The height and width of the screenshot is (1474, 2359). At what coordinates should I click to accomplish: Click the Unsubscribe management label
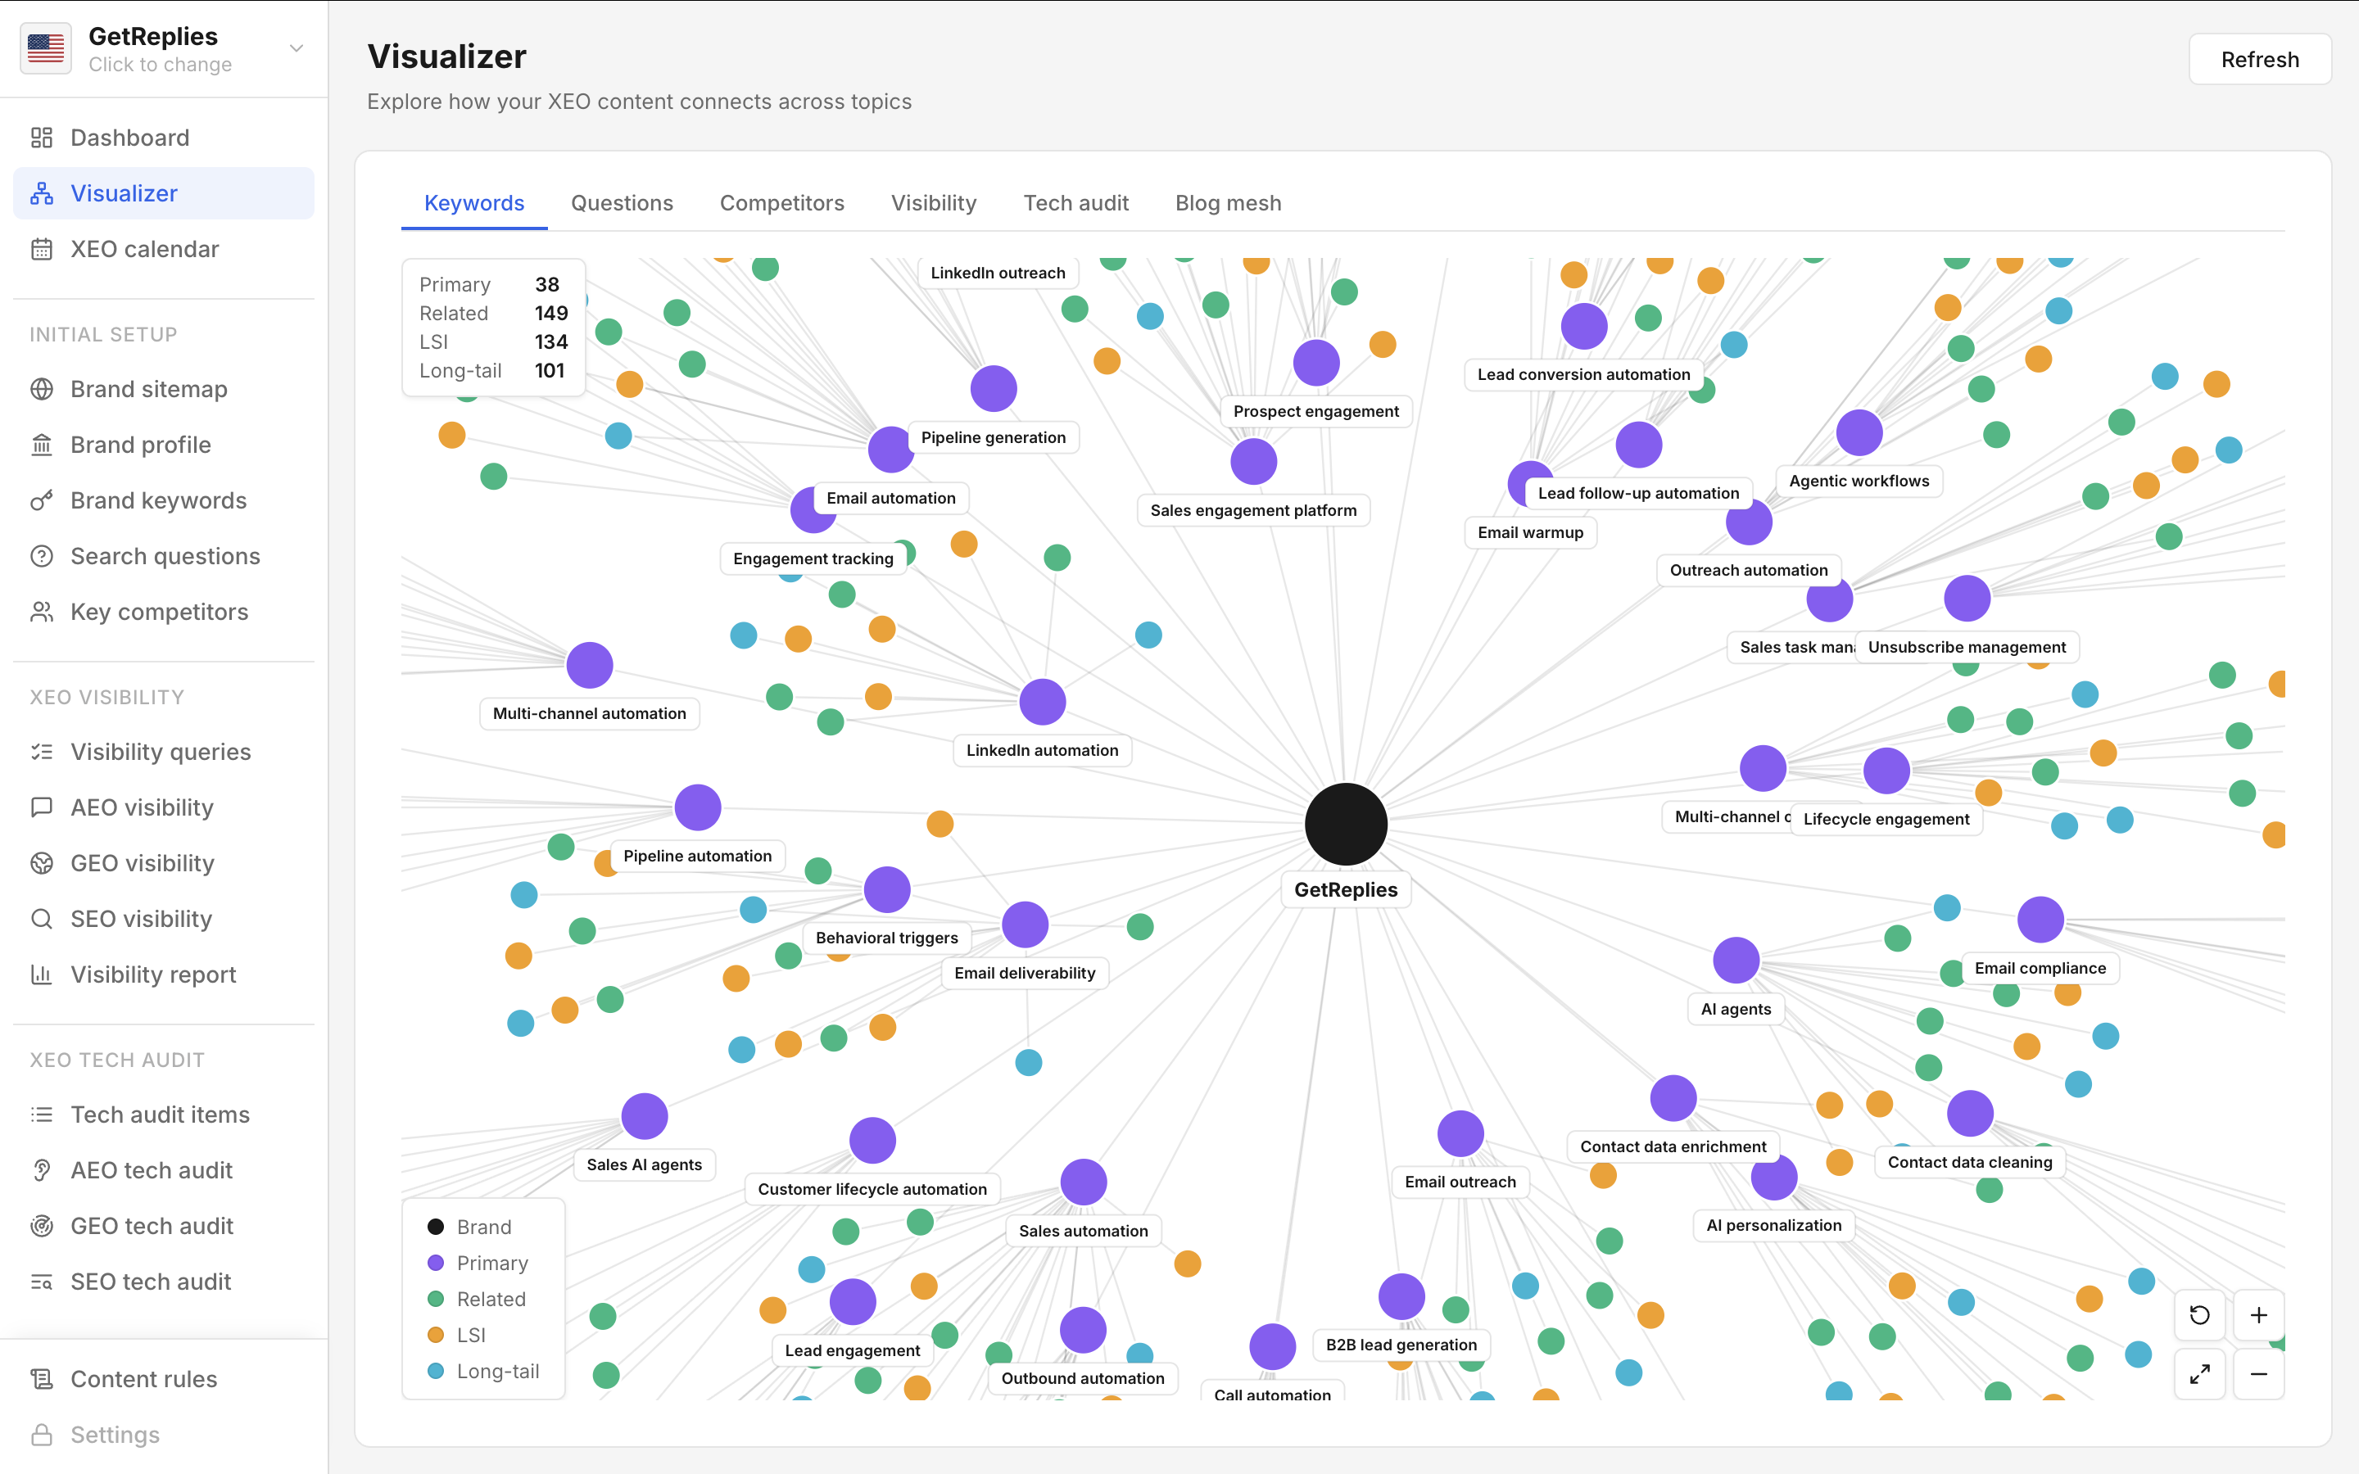pos(1966,646)
